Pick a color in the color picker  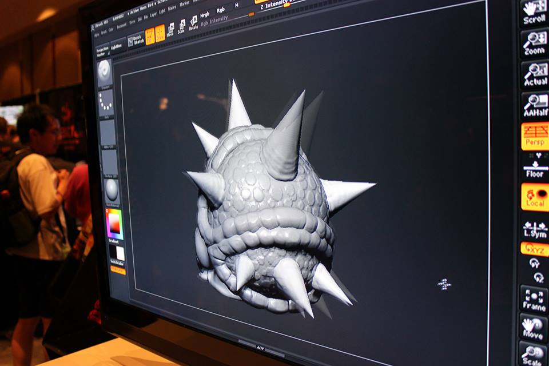(x=114, y=224)
